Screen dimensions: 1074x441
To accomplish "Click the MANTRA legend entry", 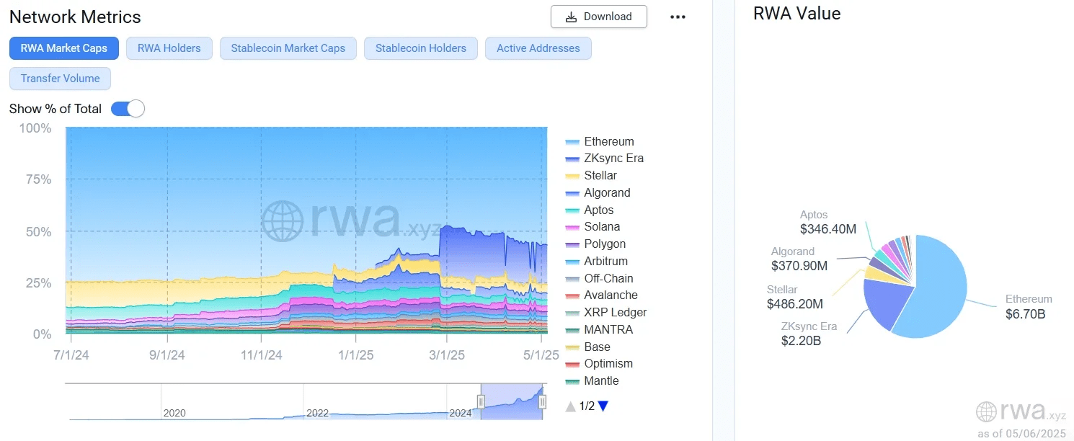I will 599,329.
